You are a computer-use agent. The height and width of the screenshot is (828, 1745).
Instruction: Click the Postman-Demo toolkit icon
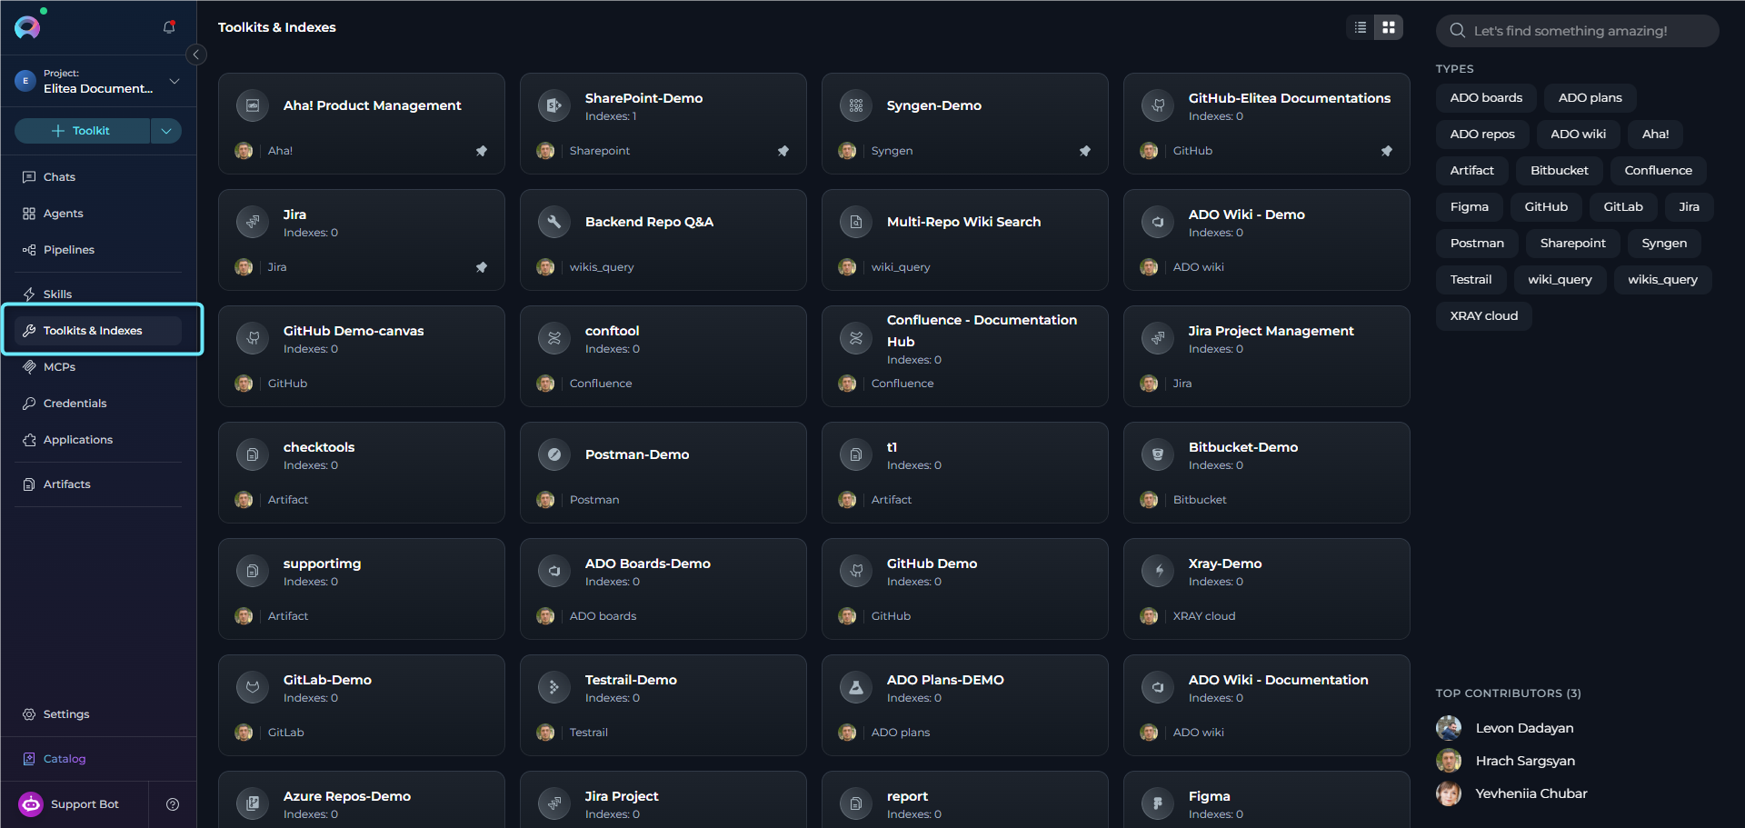point(554,454)
